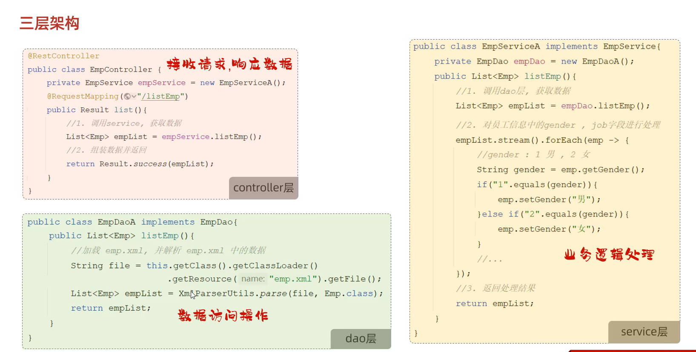Click XmlParserUtils.parse method call
This screenshot has height=352, width=696.
coord(232,294)
